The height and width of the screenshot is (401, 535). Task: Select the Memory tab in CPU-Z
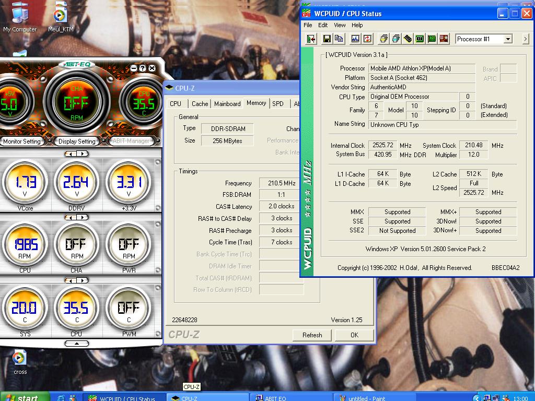coord(256,103)
